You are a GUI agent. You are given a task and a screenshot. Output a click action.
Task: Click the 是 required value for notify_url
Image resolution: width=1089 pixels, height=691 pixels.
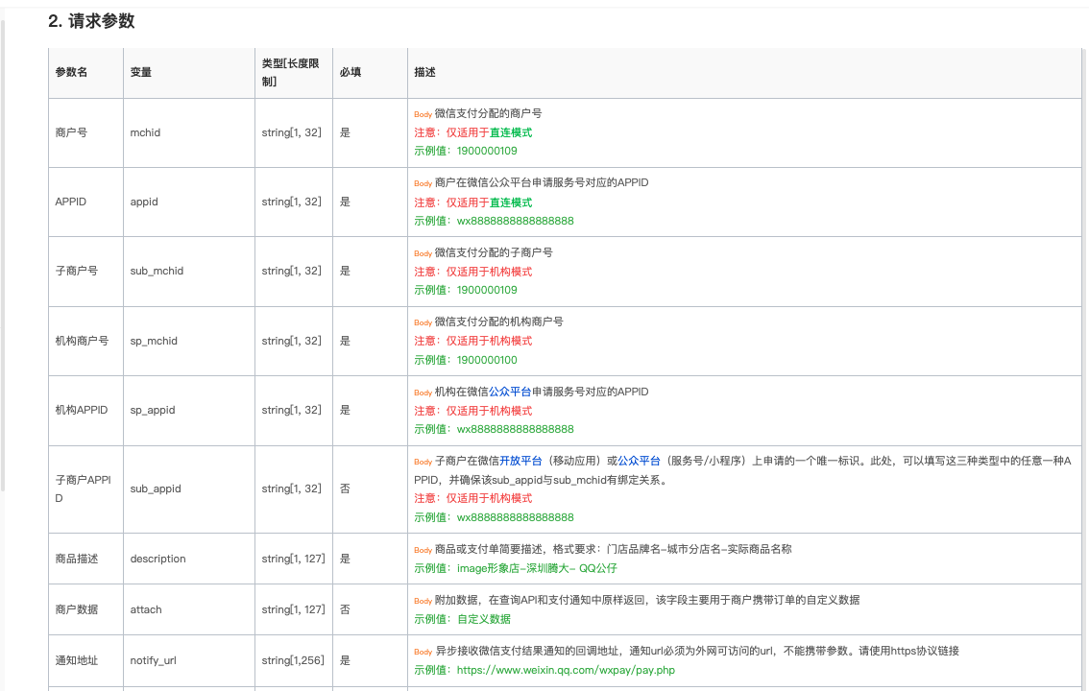point(345,660)
